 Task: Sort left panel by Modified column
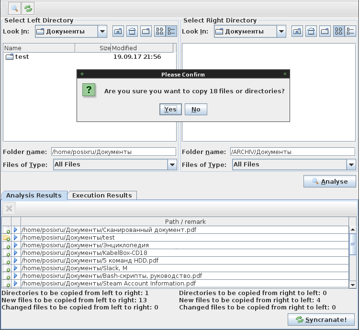[x=142, y=48]
